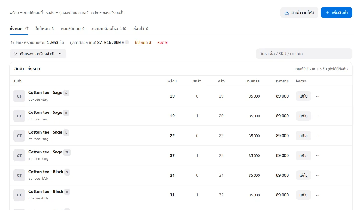Click แก้ไข for Cotton tee Sage L
Image resolution: width=362 pixels, height=210 pixels.
coord(303,136)
